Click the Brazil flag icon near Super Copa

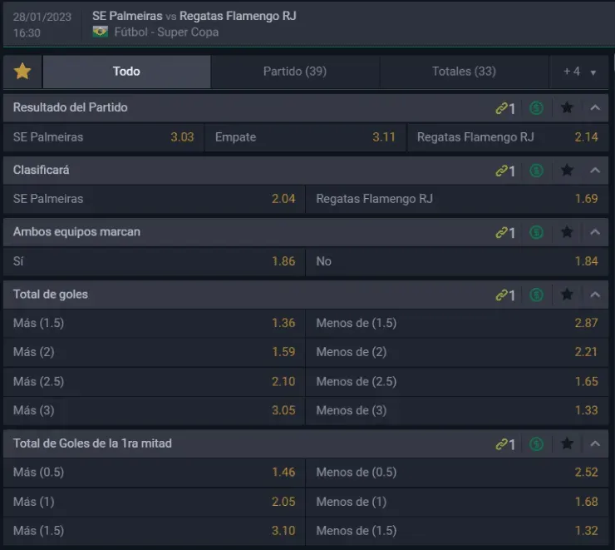point(101,32)
